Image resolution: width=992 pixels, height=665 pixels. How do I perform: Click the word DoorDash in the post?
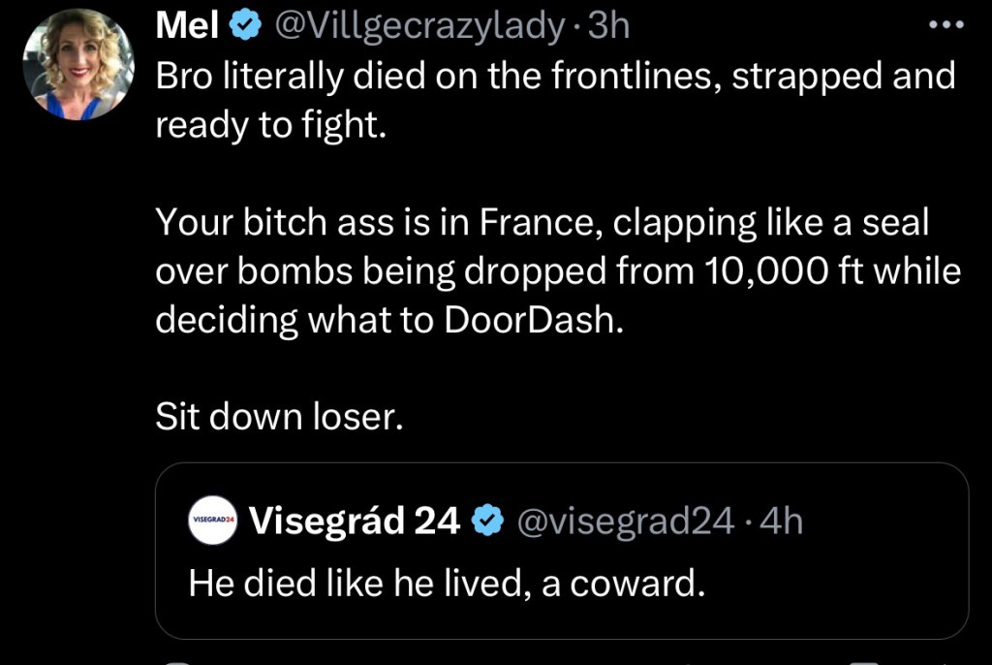[529, 320]
